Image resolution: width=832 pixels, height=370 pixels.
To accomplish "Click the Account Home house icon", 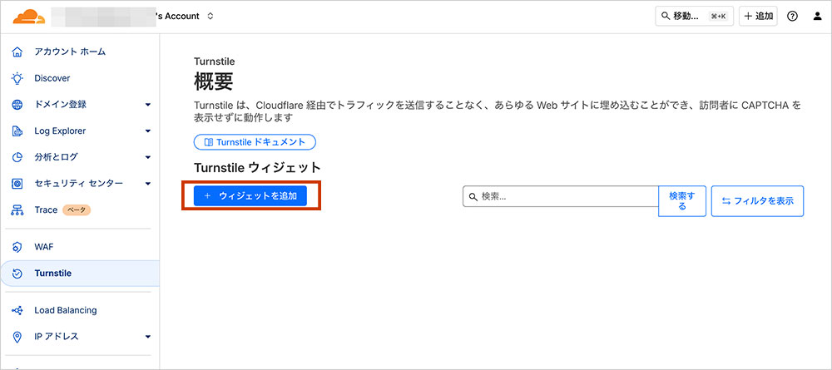I will click(17, 52).
